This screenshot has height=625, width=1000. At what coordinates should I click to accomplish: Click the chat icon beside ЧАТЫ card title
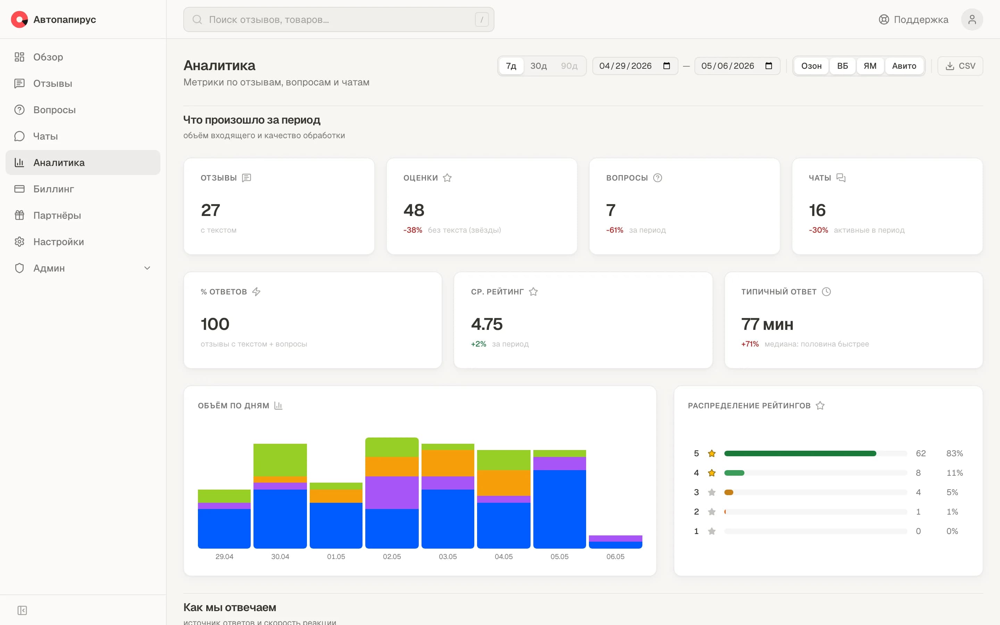coord(841,178)
